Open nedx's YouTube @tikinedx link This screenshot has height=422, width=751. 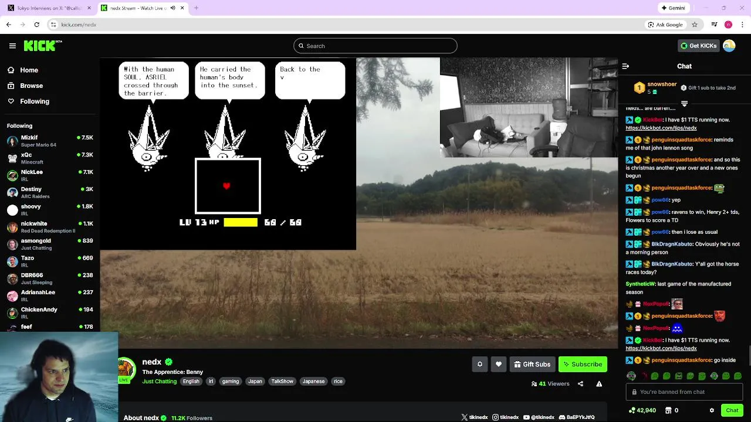pos(539,417)
